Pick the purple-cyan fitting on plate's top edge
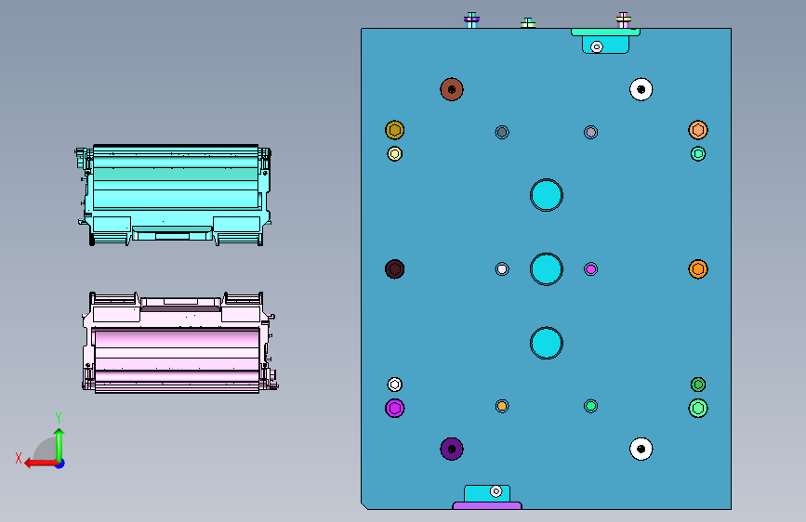This screenshot has width=806, height=522. click(x=471, y=20)
